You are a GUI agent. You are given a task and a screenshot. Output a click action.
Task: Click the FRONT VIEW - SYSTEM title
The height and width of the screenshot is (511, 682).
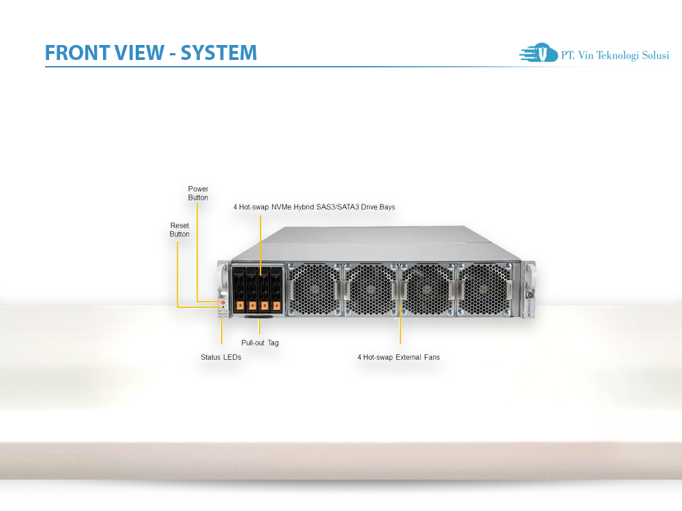pos(151,52)
